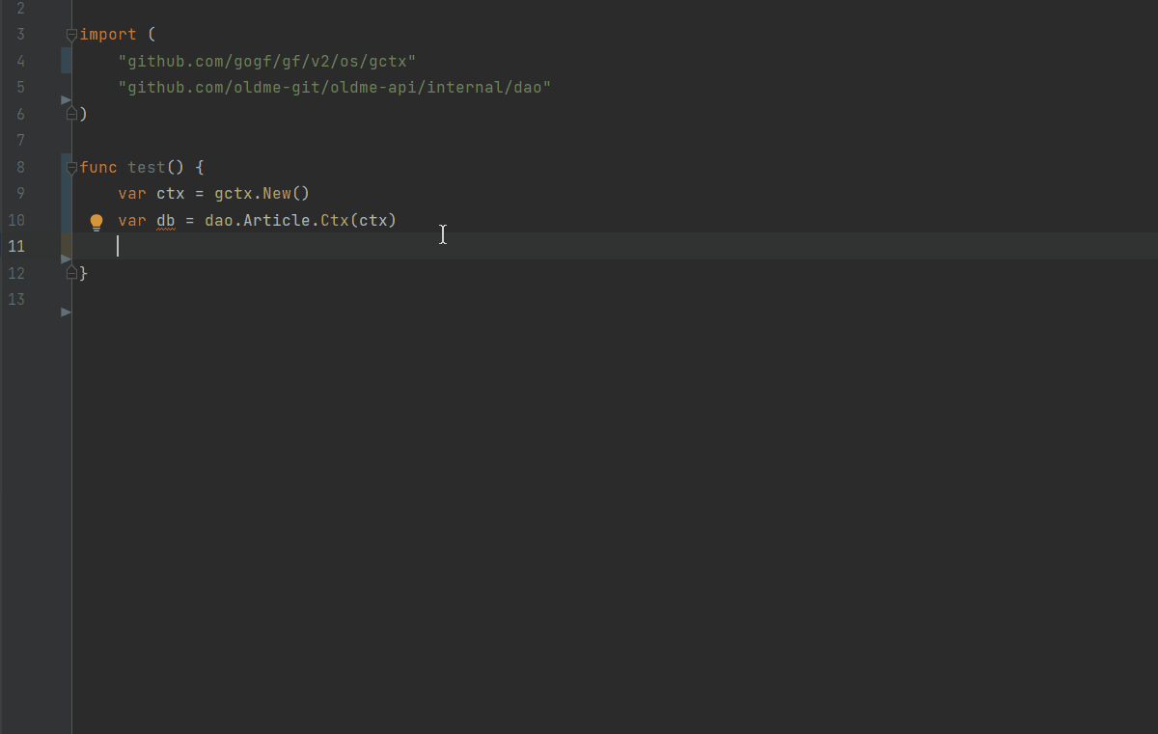This screenshot has height=734, width=1158.
Task: Collapse the import block fold marker
Action: pos(71,35)
